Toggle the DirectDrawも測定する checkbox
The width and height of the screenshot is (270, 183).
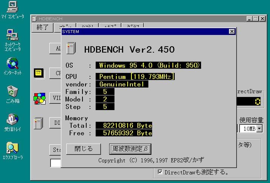[160, 172]
